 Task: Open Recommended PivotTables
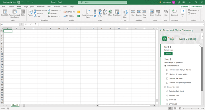coord(15,14)
